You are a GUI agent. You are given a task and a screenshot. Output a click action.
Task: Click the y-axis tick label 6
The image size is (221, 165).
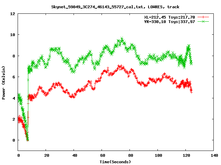tap(14, 77)
